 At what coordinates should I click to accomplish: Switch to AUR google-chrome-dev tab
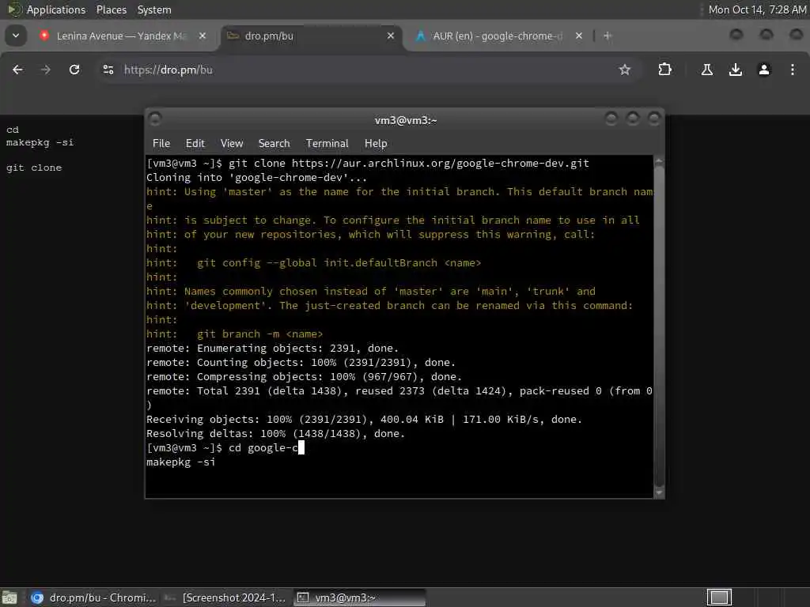point(497,36)
